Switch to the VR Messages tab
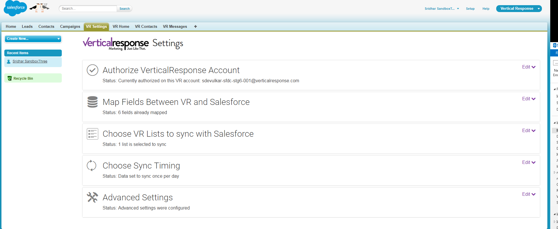 click(175, 27)
